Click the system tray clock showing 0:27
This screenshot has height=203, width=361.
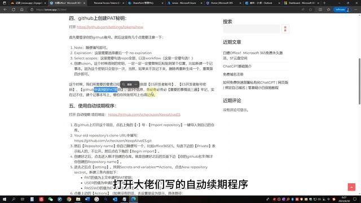tap(344, 199)
